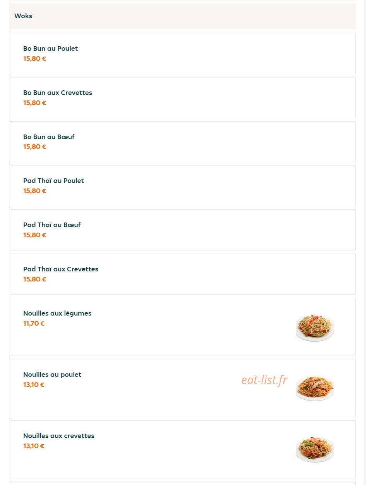Click the 11,70 € price of Nouilles aux légumes

[x=34, y=323]
